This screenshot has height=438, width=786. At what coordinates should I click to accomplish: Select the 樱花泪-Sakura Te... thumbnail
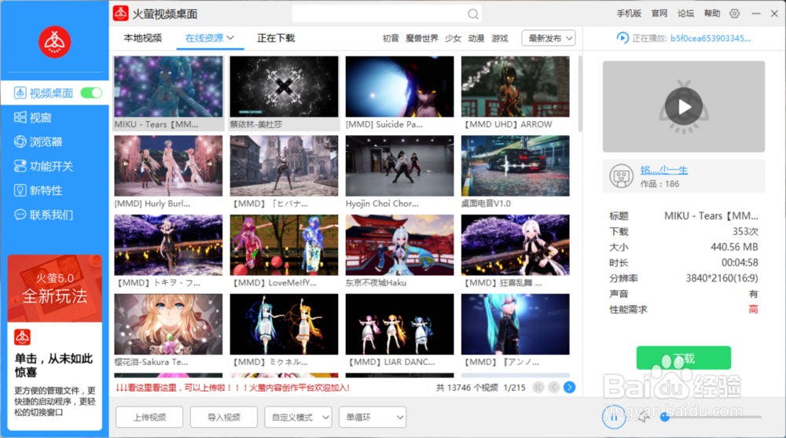coord(168,324)
